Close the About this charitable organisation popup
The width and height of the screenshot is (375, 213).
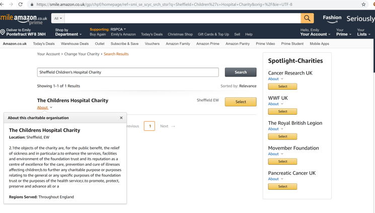pyautogui.click(x=121, y=118)
